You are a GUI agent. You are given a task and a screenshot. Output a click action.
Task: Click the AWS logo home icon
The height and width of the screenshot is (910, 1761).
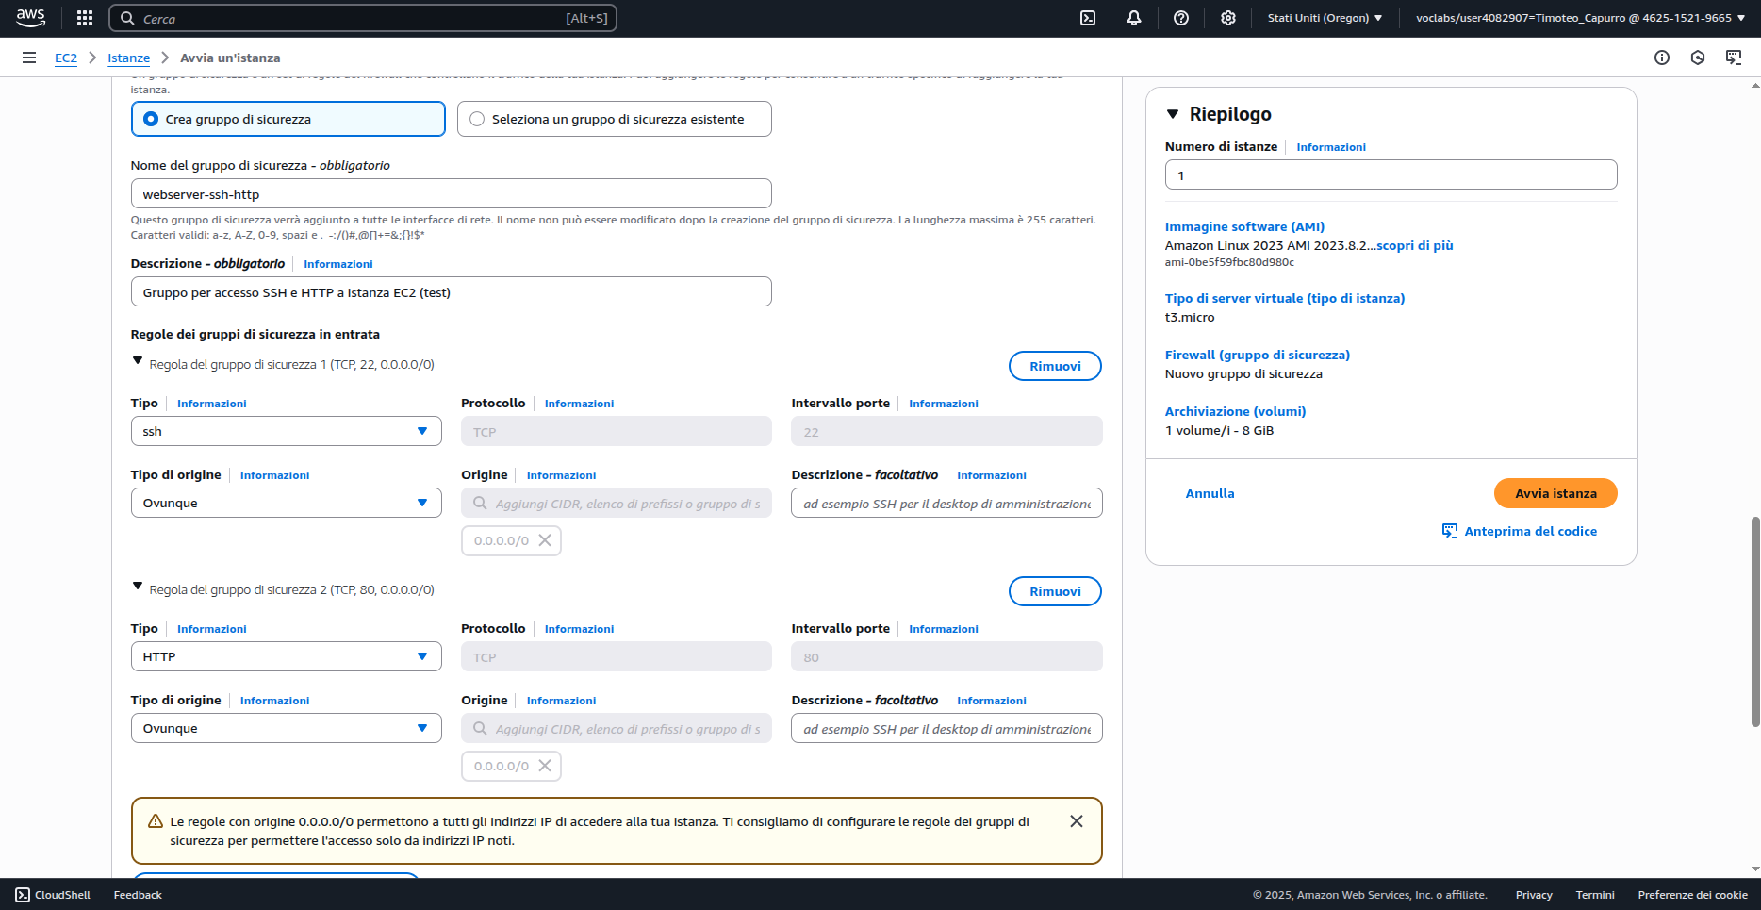30,18
